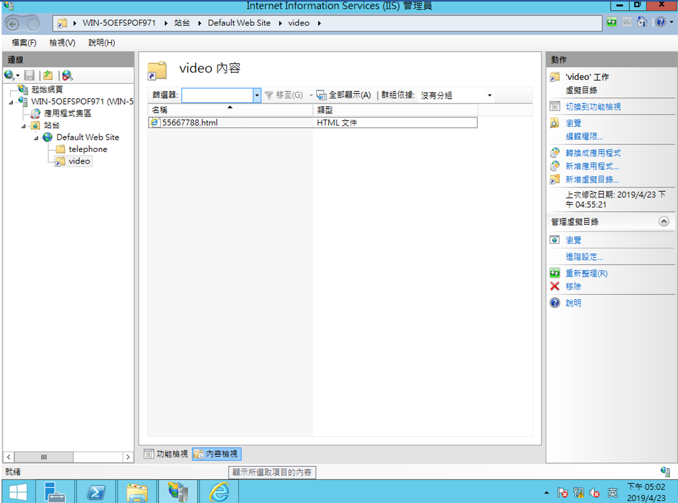
Task: Click the home icon in the top bar
Action: (x=642, y=22)
